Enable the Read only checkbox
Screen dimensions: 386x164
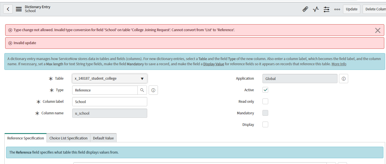tap(265, 101)
